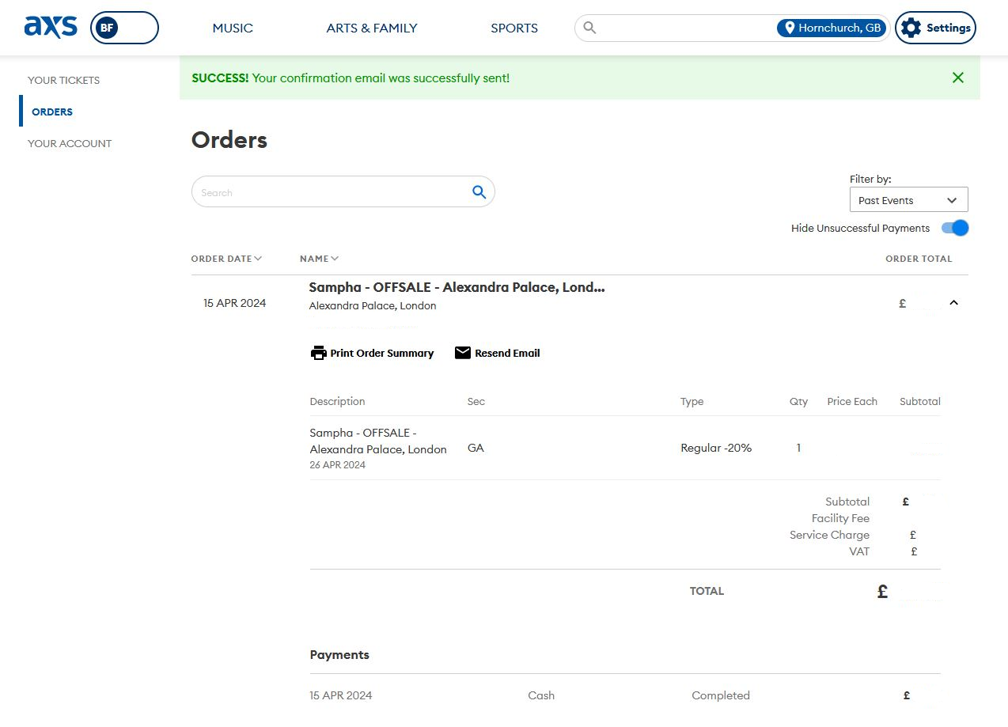Sort orders by Order Date

226,259
